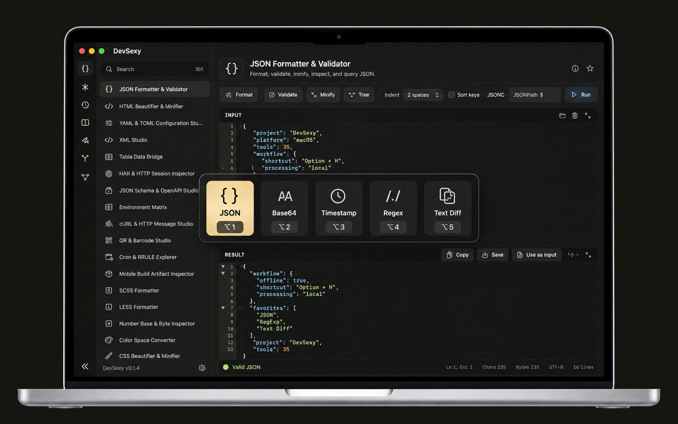Open the dropdown arrow next to redirect icon

pyautogui.click(x=578, y=255)
